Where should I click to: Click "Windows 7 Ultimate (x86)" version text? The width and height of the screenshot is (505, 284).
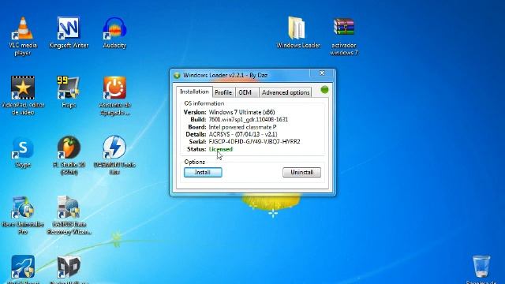tap(242, 112)
